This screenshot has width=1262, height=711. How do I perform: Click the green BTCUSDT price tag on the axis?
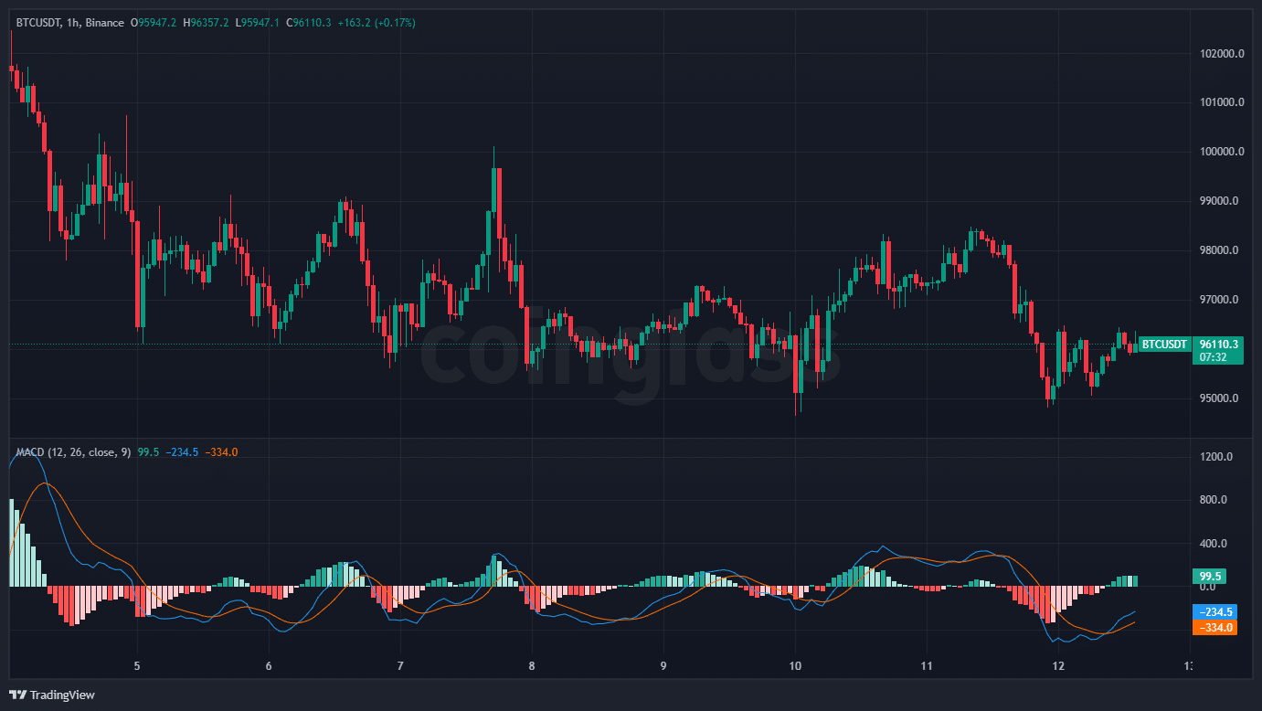coord(1165,345)
